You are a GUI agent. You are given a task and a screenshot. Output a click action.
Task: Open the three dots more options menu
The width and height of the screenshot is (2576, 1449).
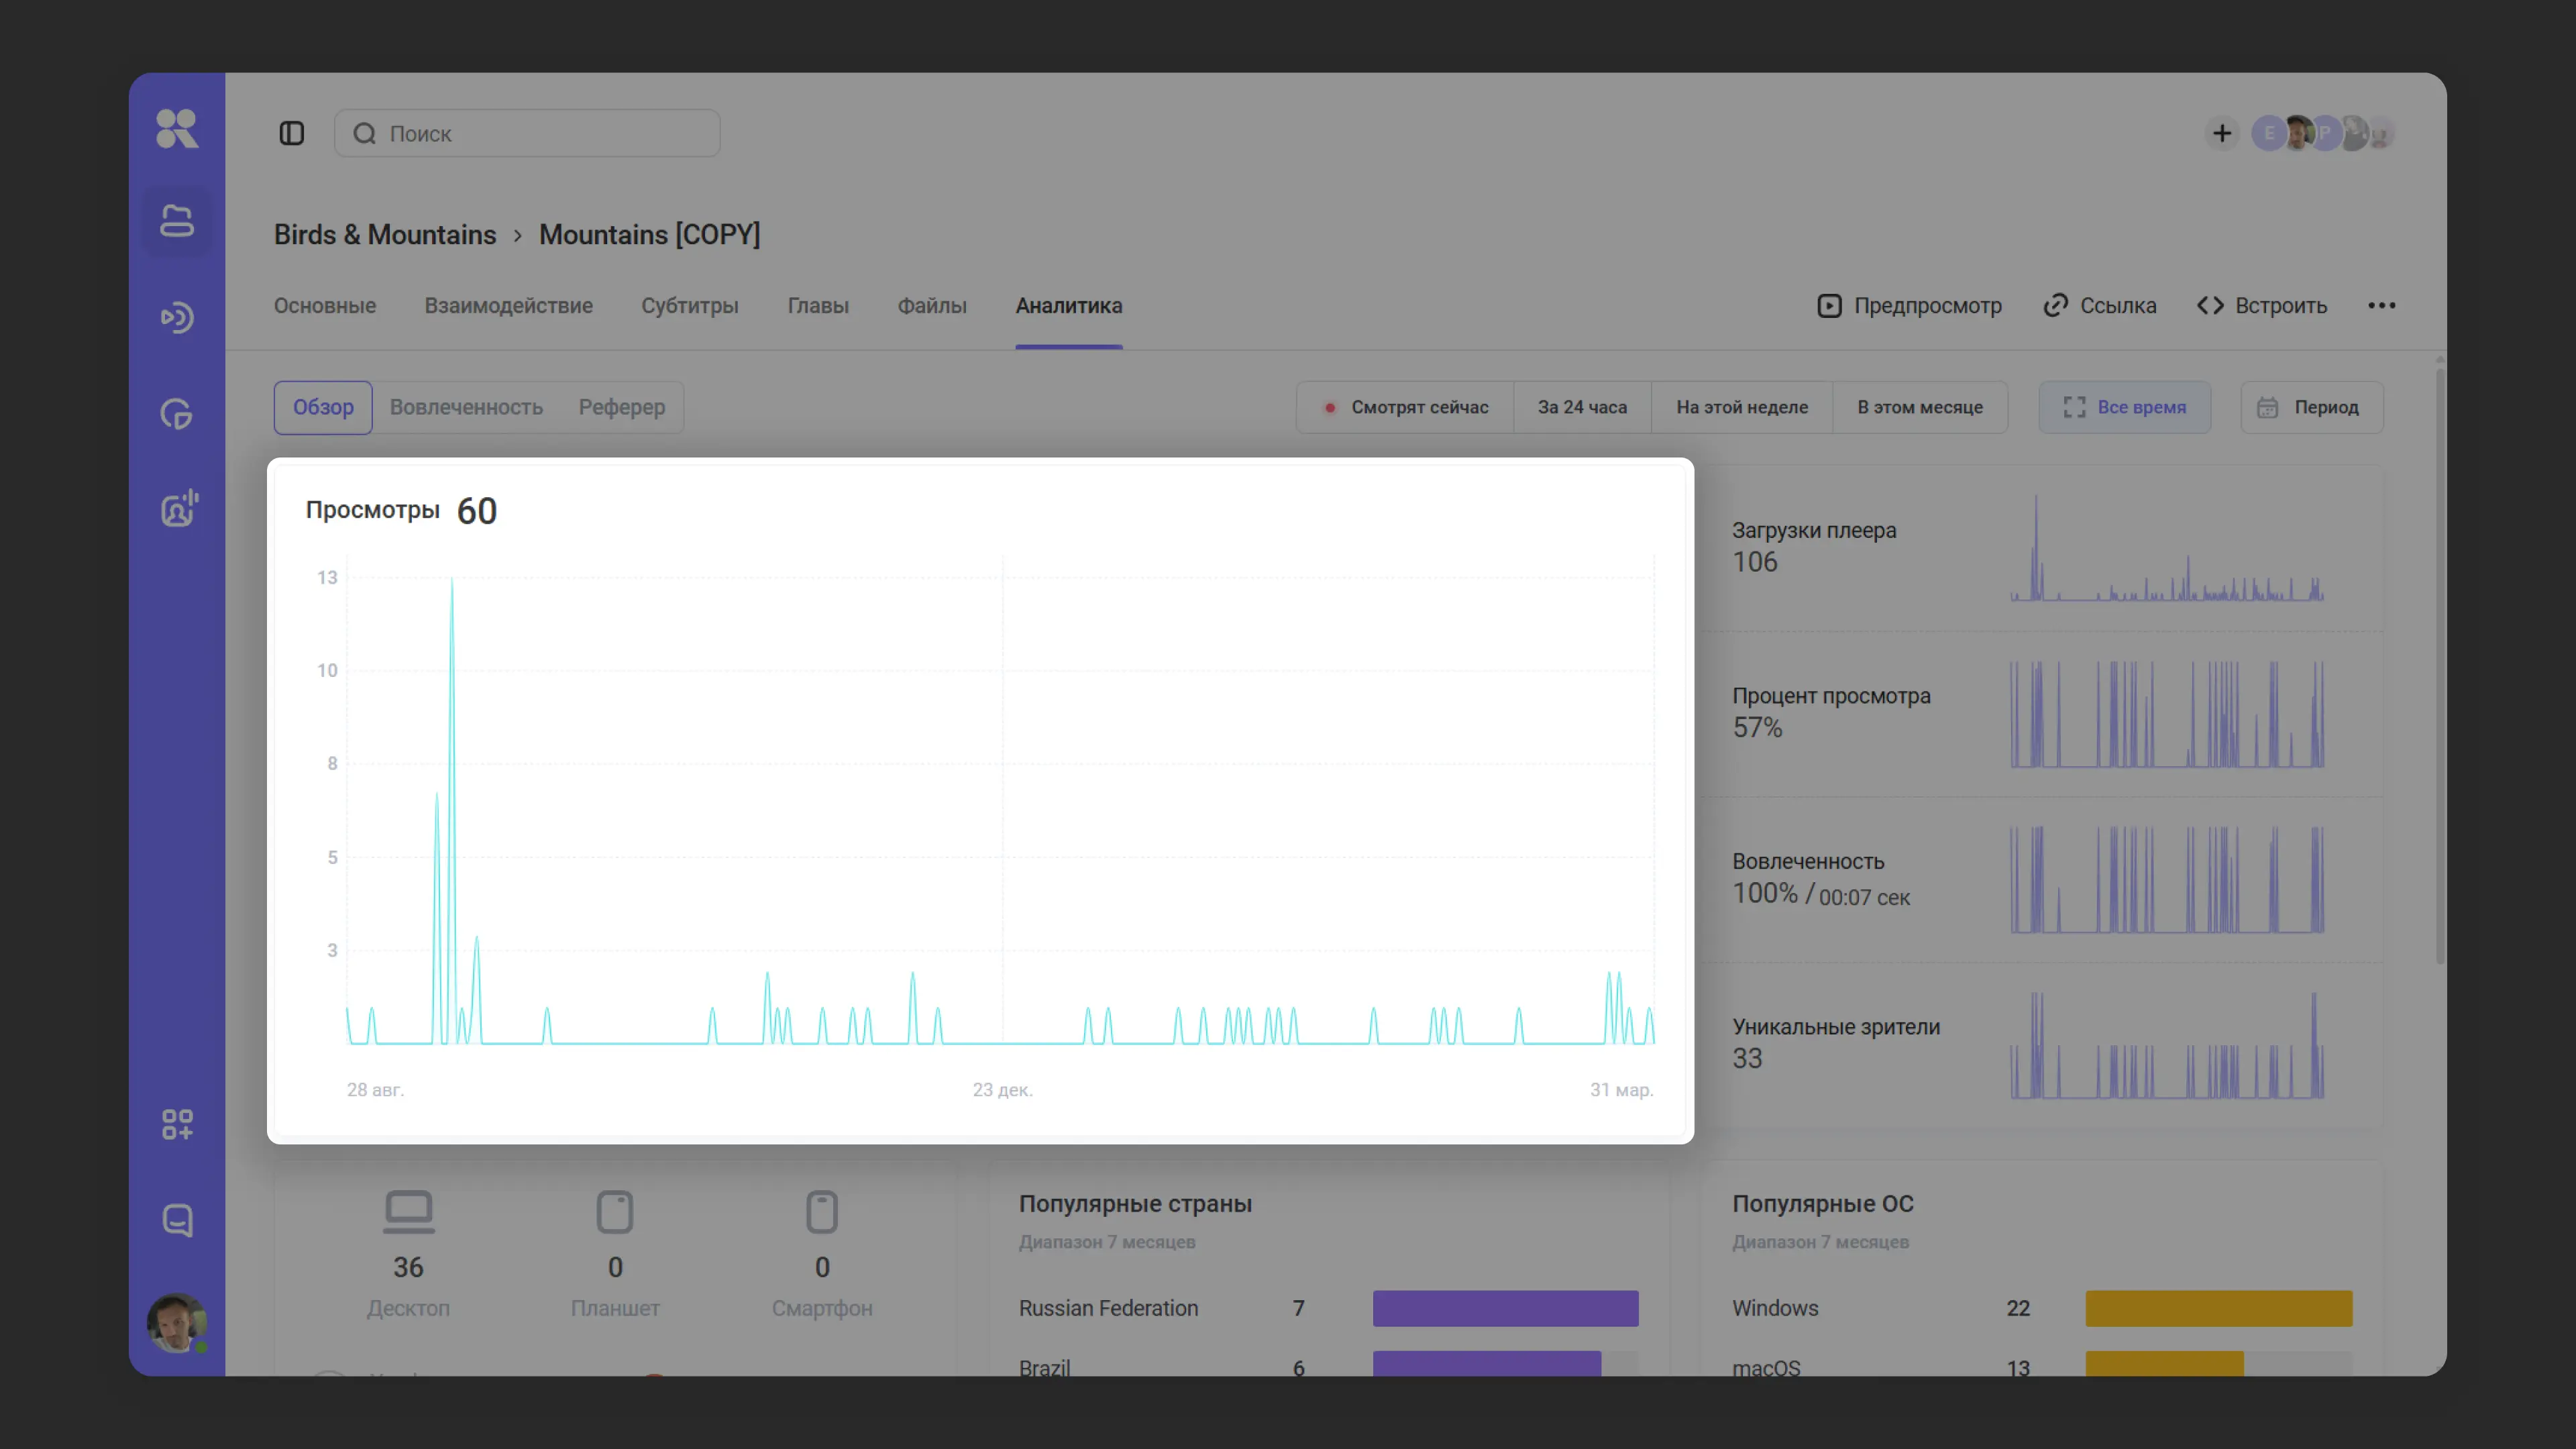click(2381, 306)
